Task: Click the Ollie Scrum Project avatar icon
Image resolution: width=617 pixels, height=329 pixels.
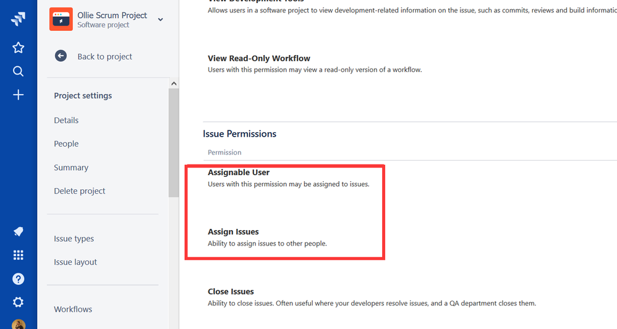Action: pos(61,19)
